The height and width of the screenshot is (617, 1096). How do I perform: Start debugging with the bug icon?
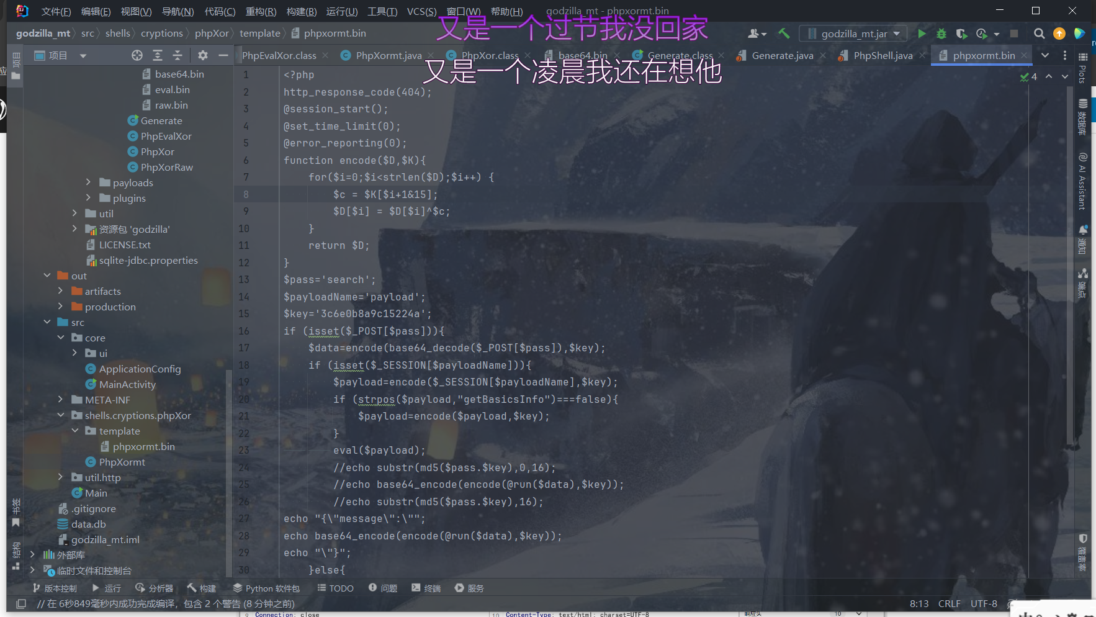pos(941,34)
